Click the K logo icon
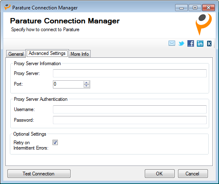The height and width of the screenshot is (184, 219). pos(209,43)
